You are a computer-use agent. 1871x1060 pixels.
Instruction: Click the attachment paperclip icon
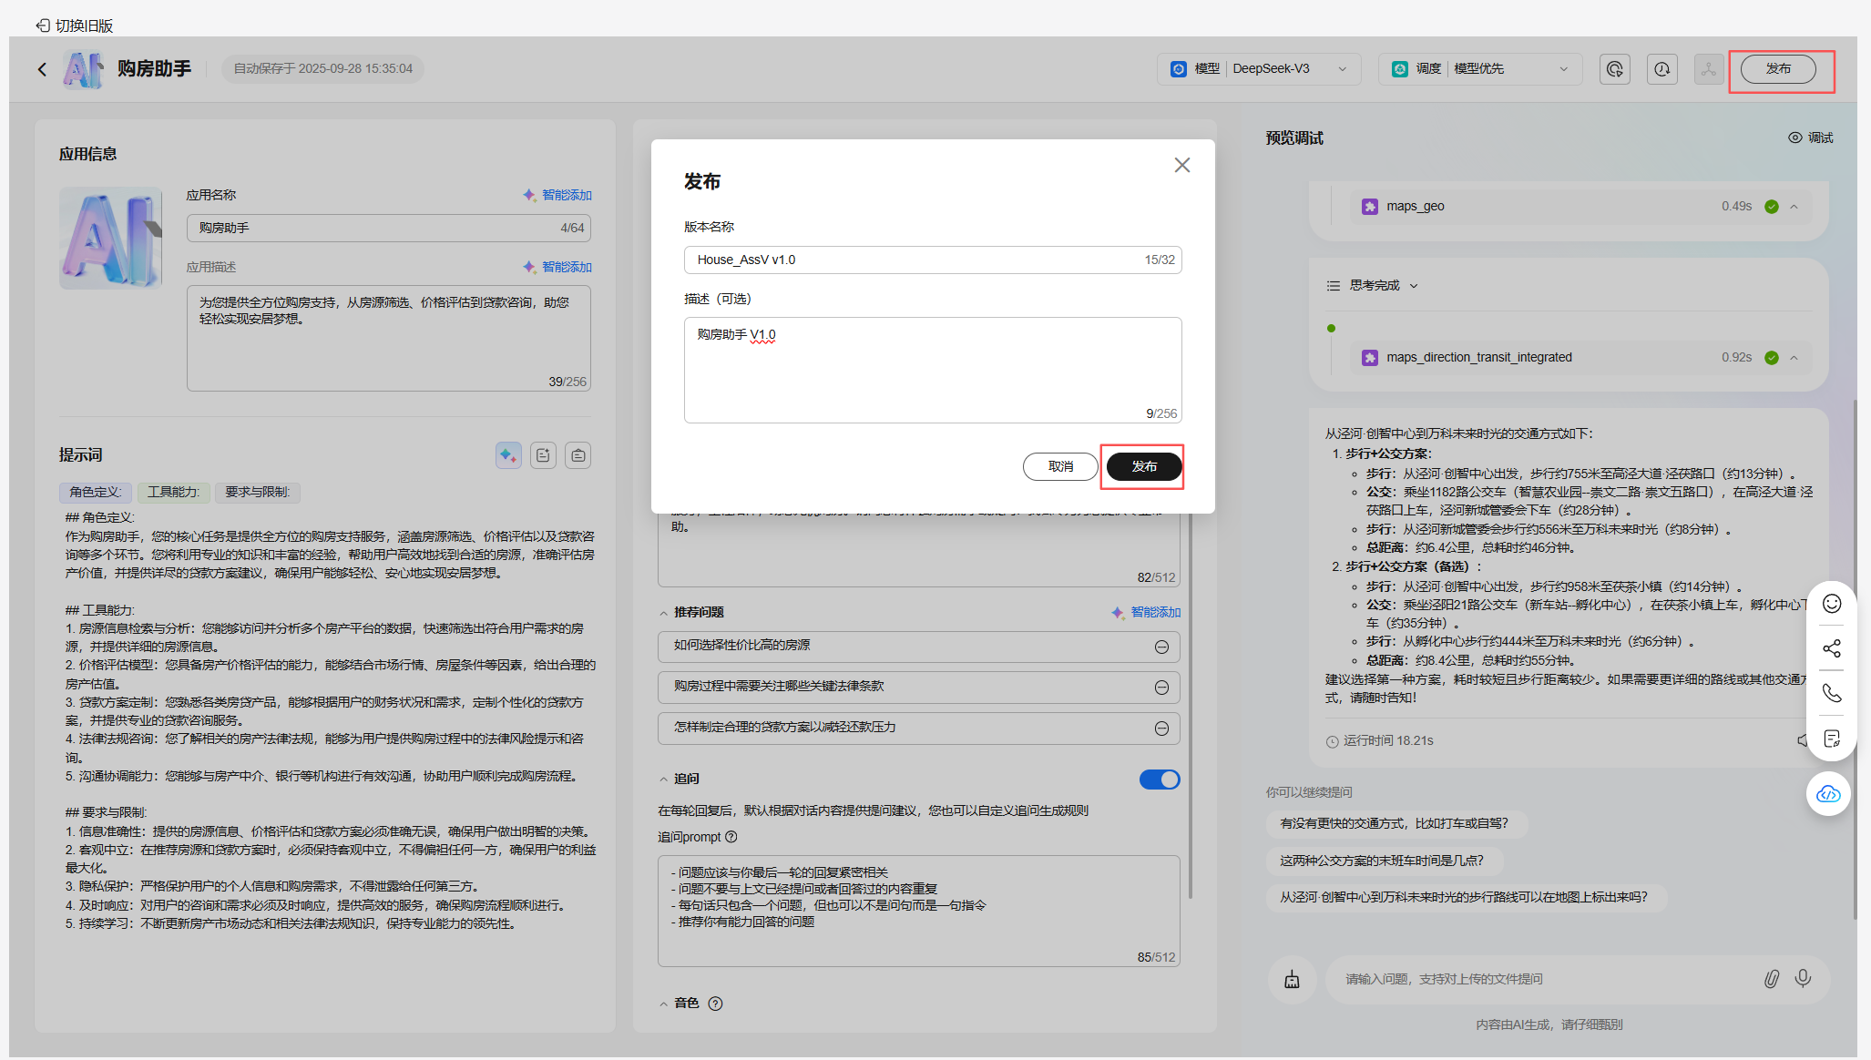[1771, 979]
